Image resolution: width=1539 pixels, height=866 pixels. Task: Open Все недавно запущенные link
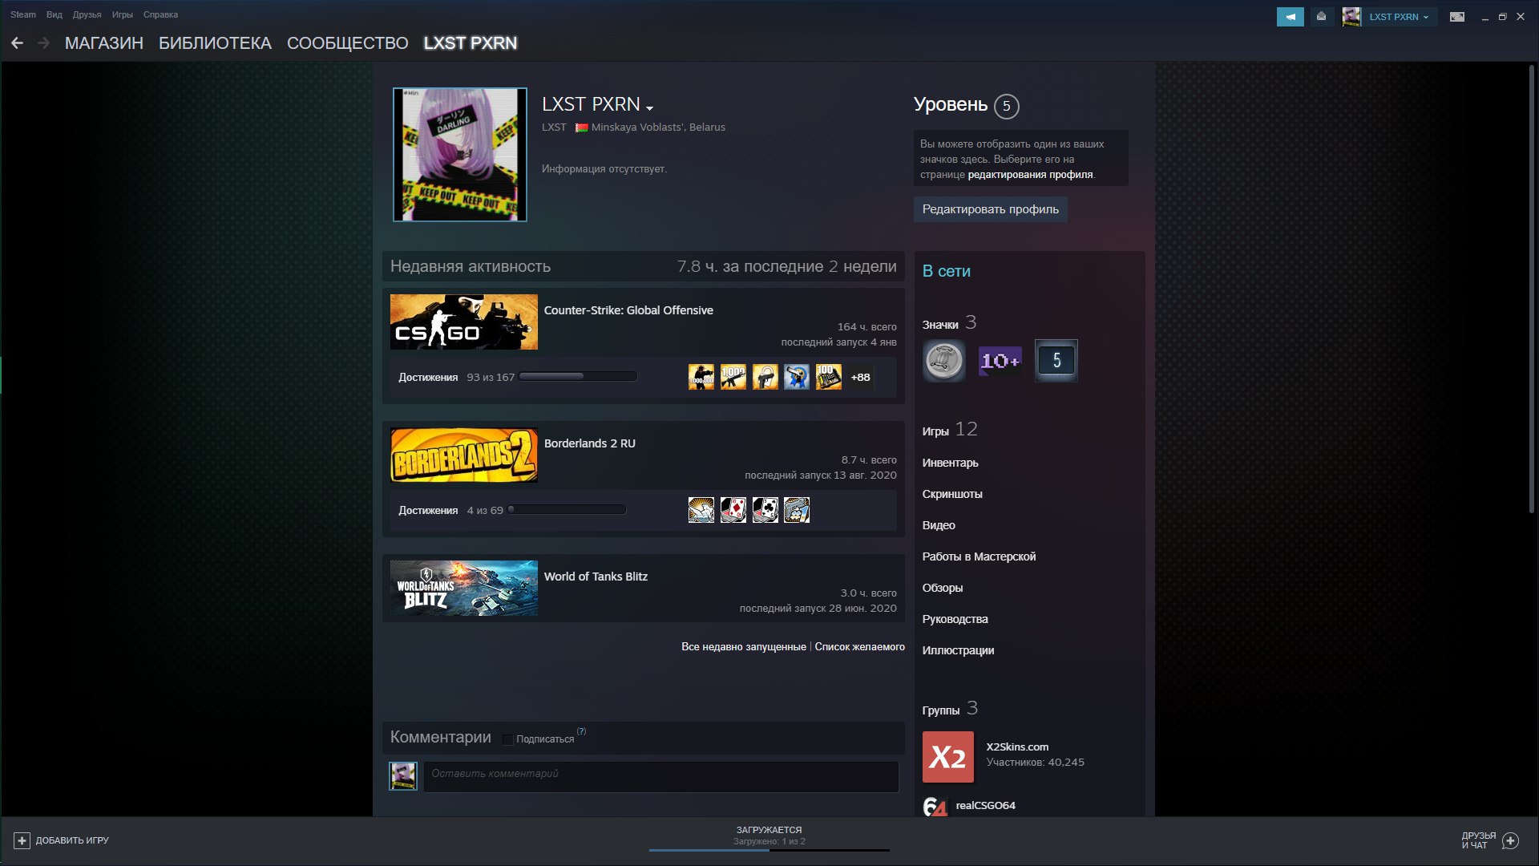(x=744, y=647)
